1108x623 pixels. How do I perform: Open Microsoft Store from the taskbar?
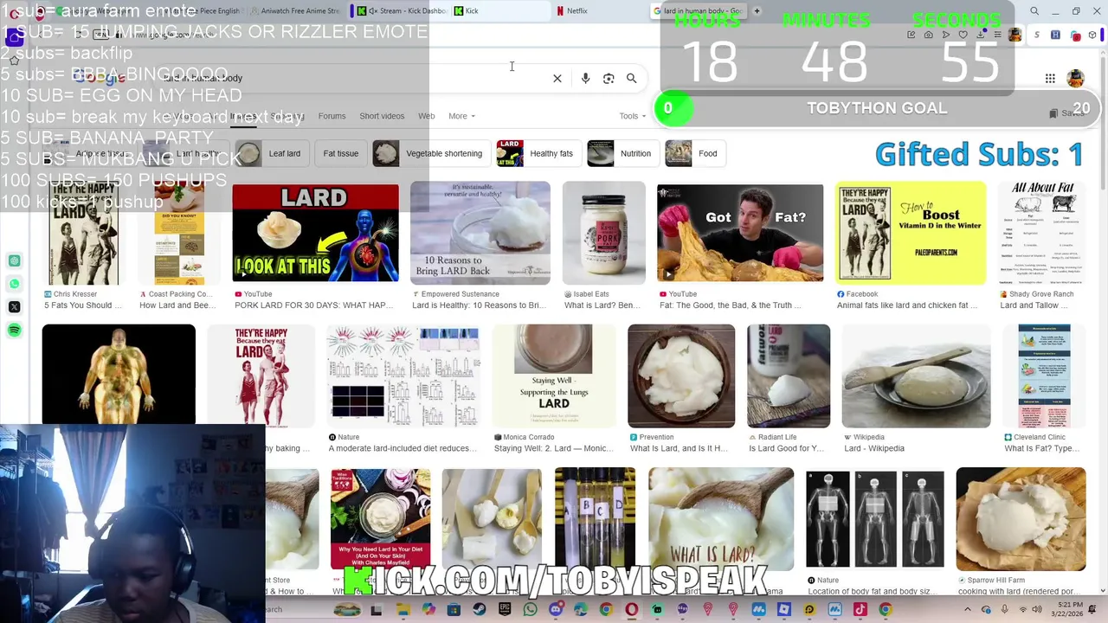coord(454,610)
